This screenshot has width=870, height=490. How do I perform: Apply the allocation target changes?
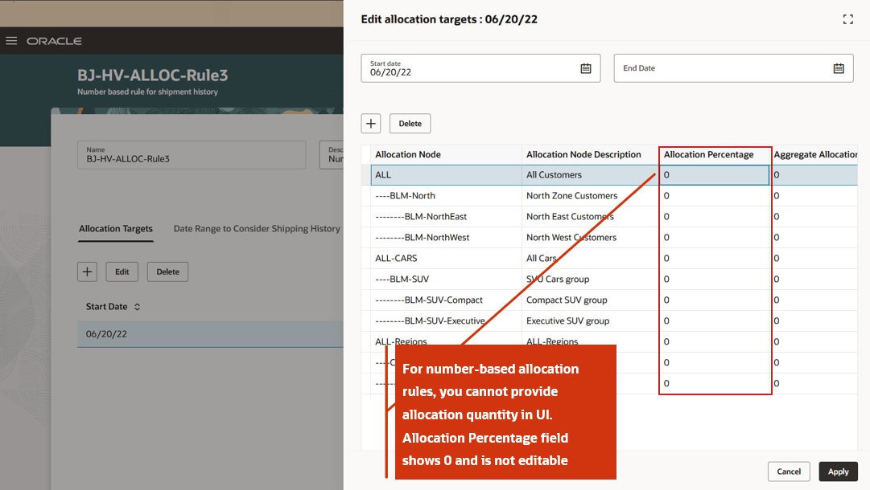(x=838, y=472)
